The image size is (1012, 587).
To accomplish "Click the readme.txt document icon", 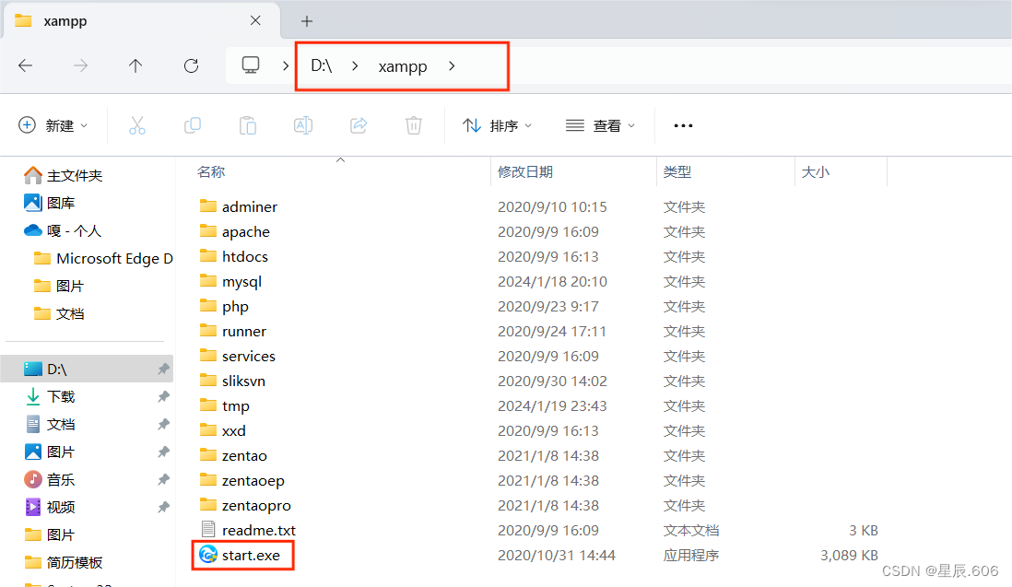I will coord(207,530).
